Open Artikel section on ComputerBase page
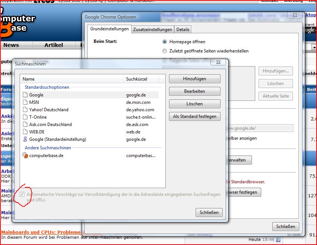The height and width of the screenshot is (245, 317). point(54,45)
